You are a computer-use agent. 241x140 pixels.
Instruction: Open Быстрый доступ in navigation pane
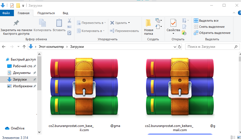[x=21, y=59]
